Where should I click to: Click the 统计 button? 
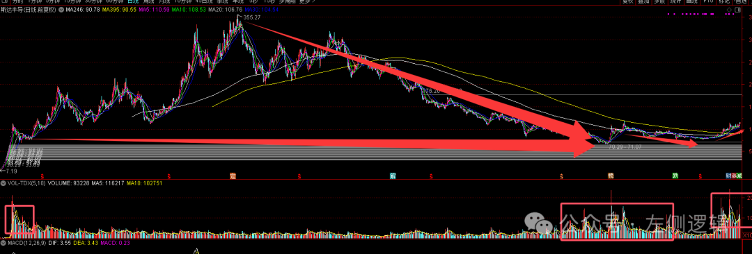[675, 2]
